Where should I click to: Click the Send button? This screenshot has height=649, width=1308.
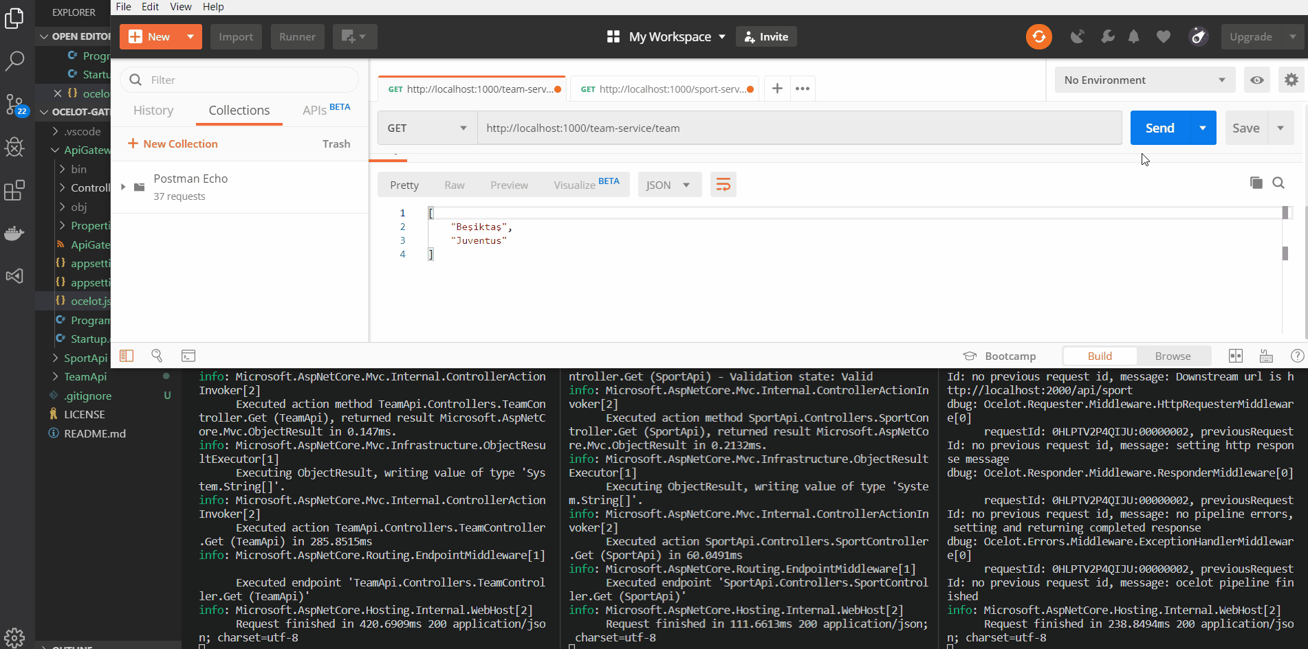[1160, 128]
